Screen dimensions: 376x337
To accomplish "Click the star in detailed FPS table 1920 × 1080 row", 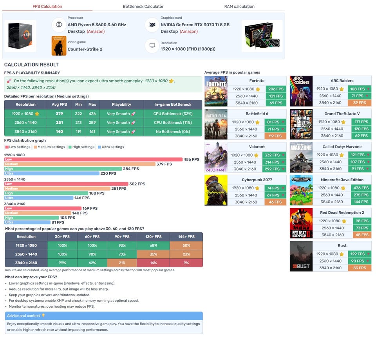I will (x=37, y=114).
